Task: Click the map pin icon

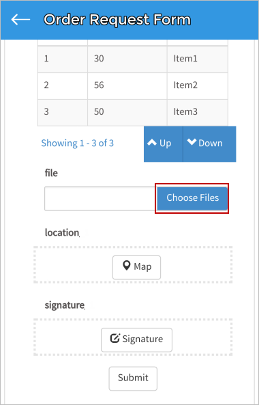Action: point(126,266)
